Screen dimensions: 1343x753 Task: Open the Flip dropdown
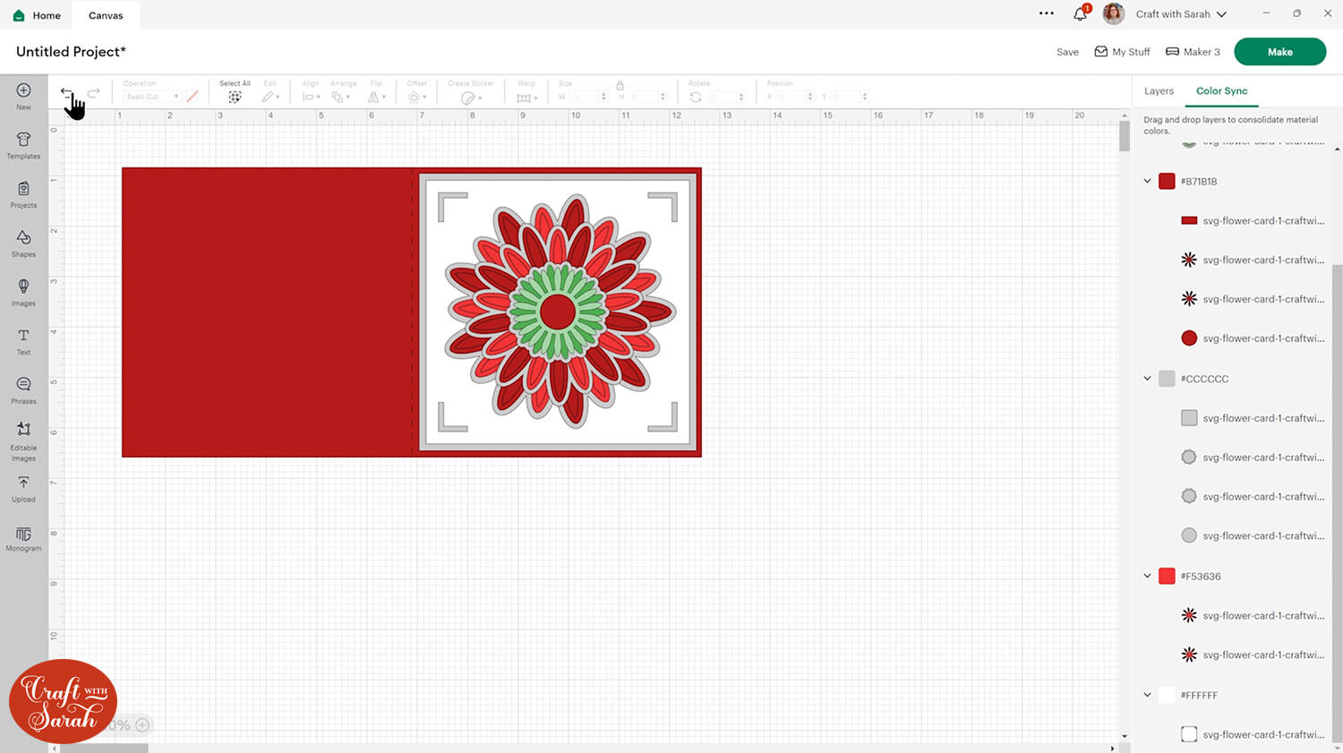click(377, 97)
